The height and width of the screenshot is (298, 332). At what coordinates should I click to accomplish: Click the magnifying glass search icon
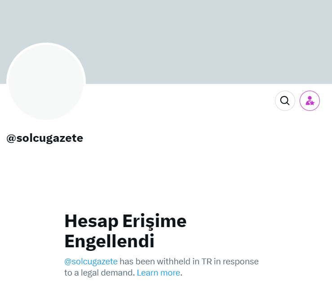click(x=285, y=101)
